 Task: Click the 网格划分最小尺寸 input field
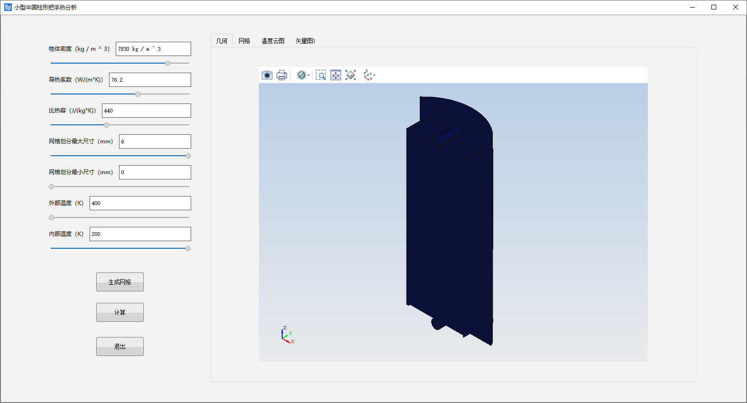tap(155, 172)
